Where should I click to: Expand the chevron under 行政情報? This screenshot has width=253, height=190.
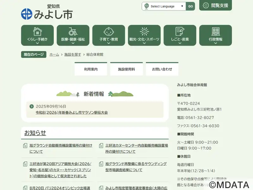click(x=215, y=43)
